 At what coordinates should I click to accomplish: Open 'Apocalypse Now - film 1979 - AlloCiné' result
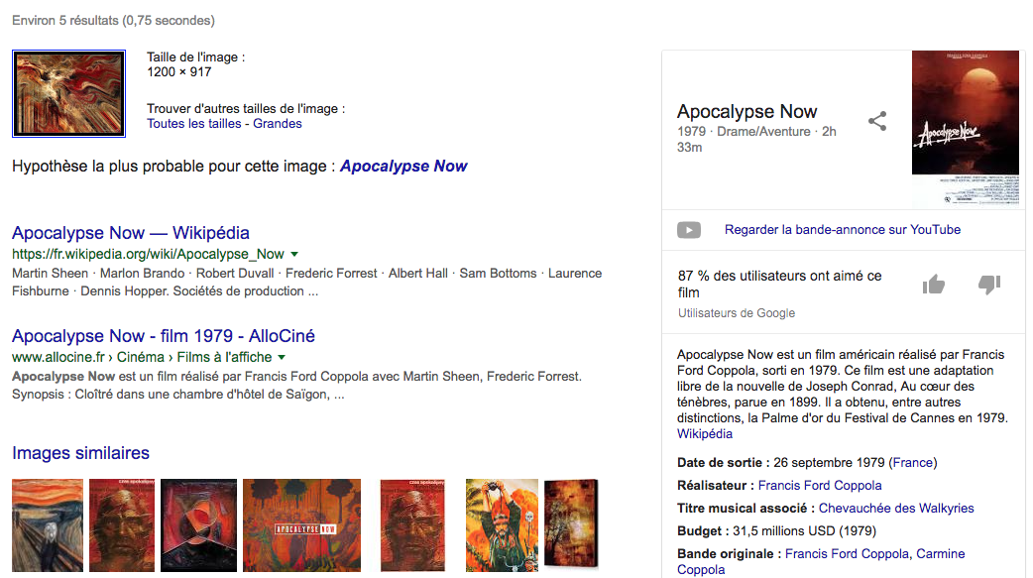[164, 336]
